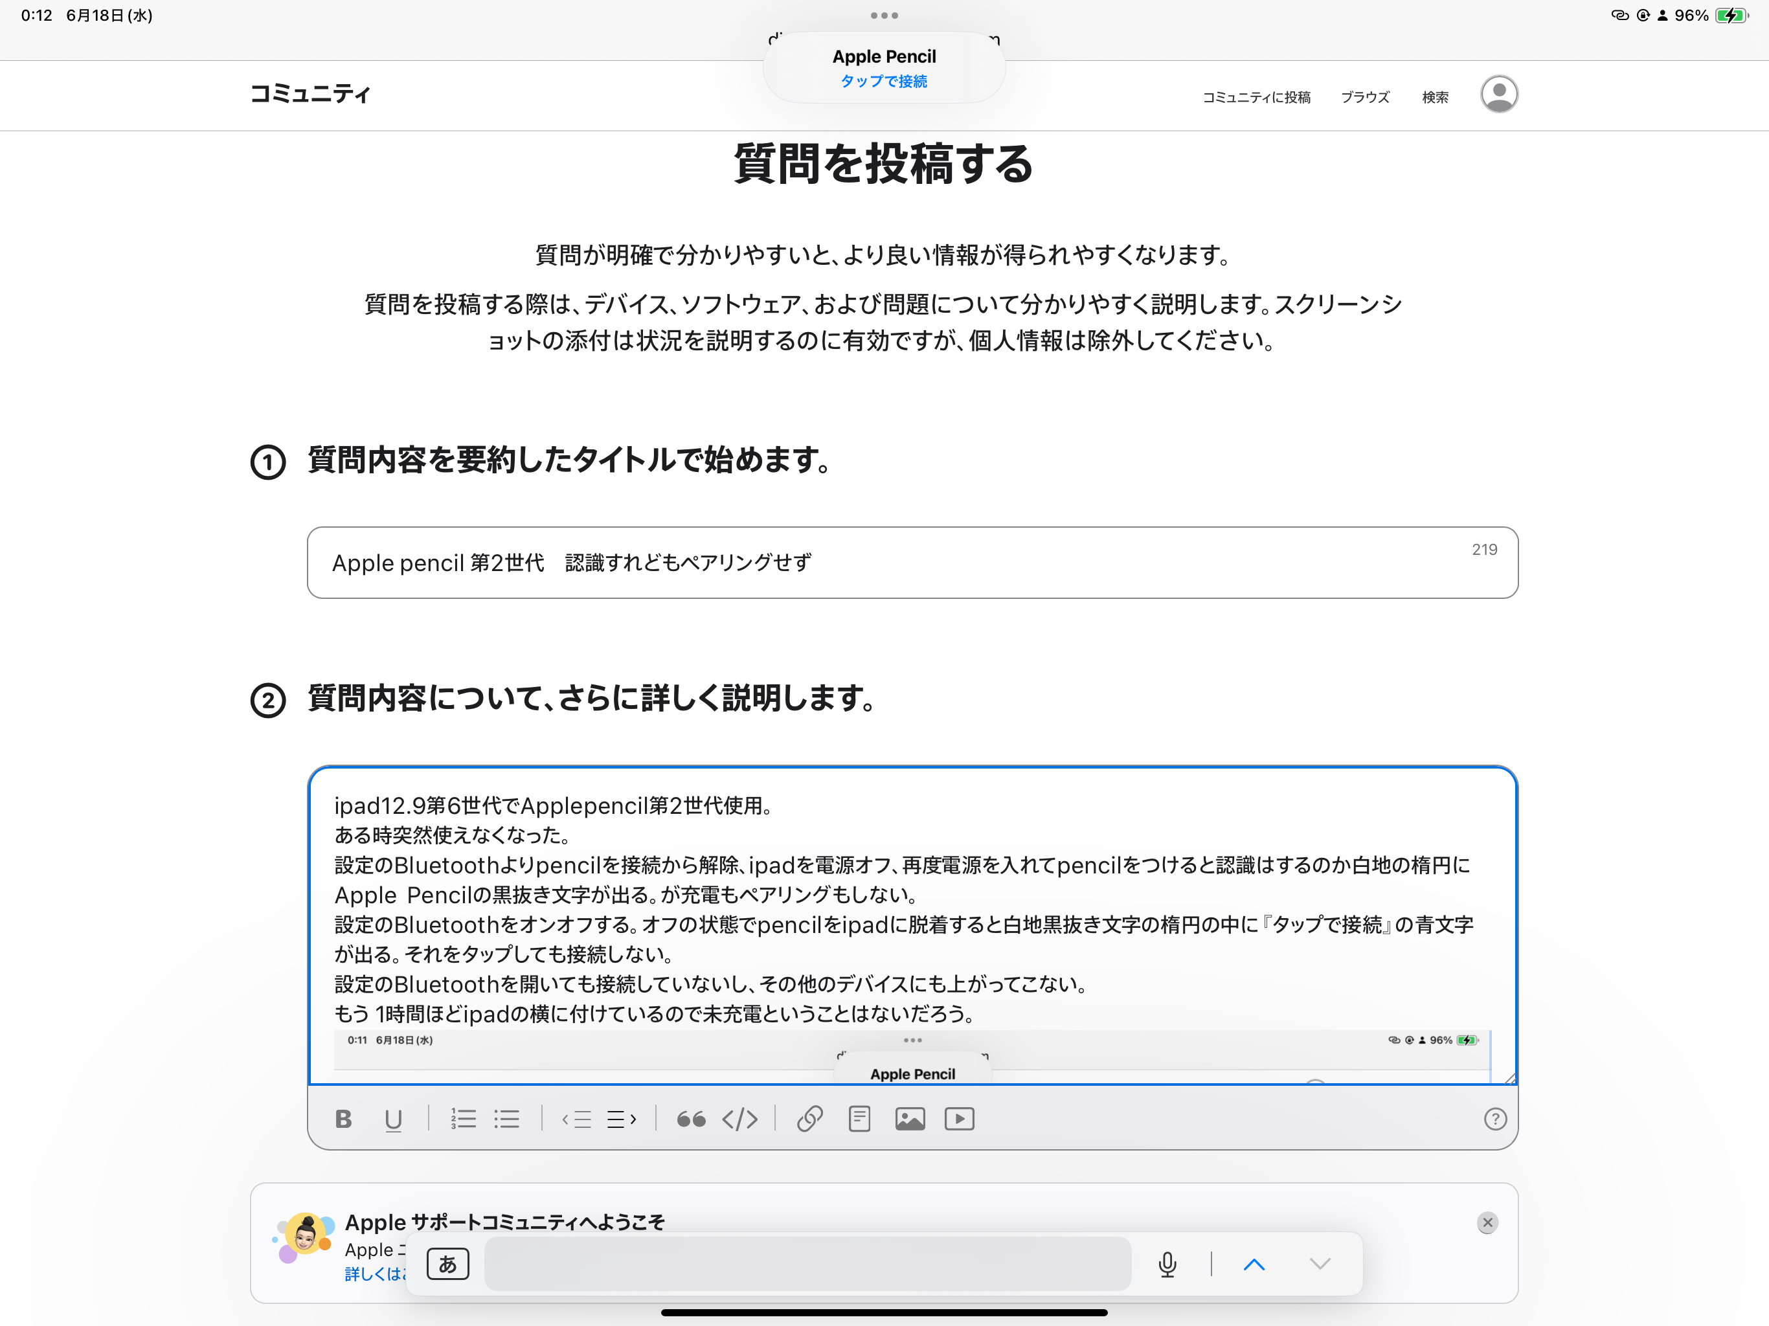Insert hyperlink via chain icon
This screenshot has height=1326, width=1769.
click(x=809, y=1119)
